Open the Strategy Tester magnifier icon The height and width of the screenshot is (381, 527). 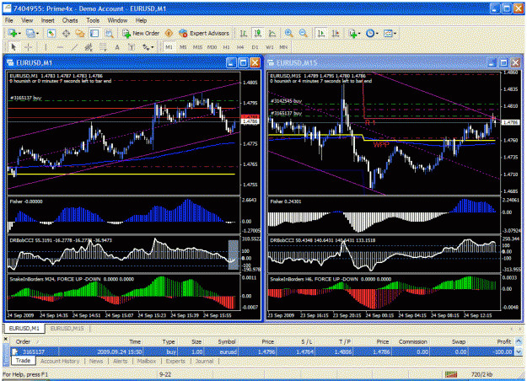[109, 33]
